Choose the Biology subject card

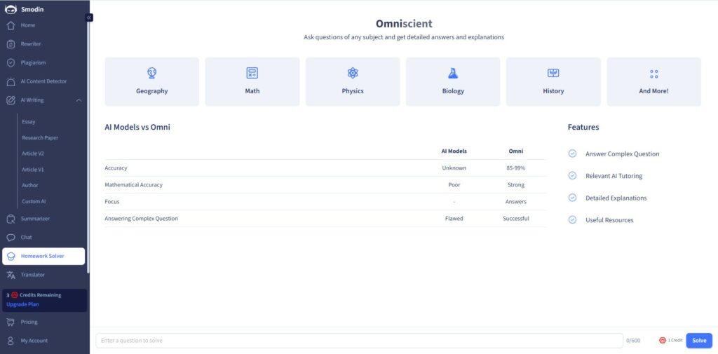(x=453, y=81)
